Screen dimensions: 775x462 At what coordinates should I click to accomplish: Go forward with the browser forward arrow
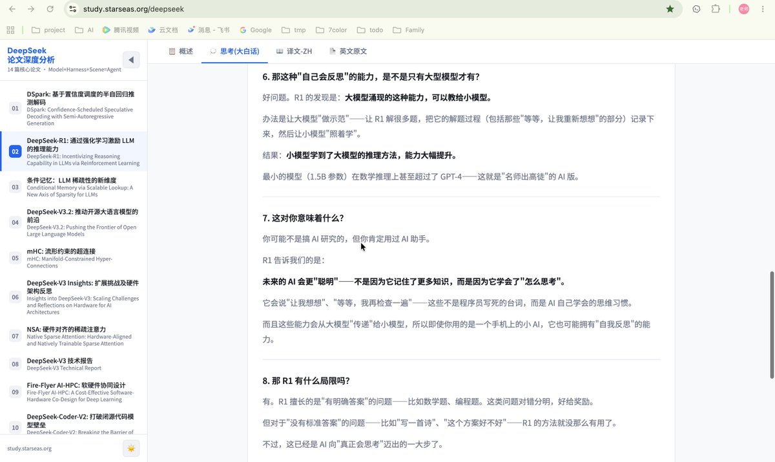31,9
